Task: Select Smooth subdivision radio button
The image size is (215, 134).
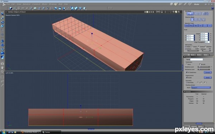Action: pos(200,64)
